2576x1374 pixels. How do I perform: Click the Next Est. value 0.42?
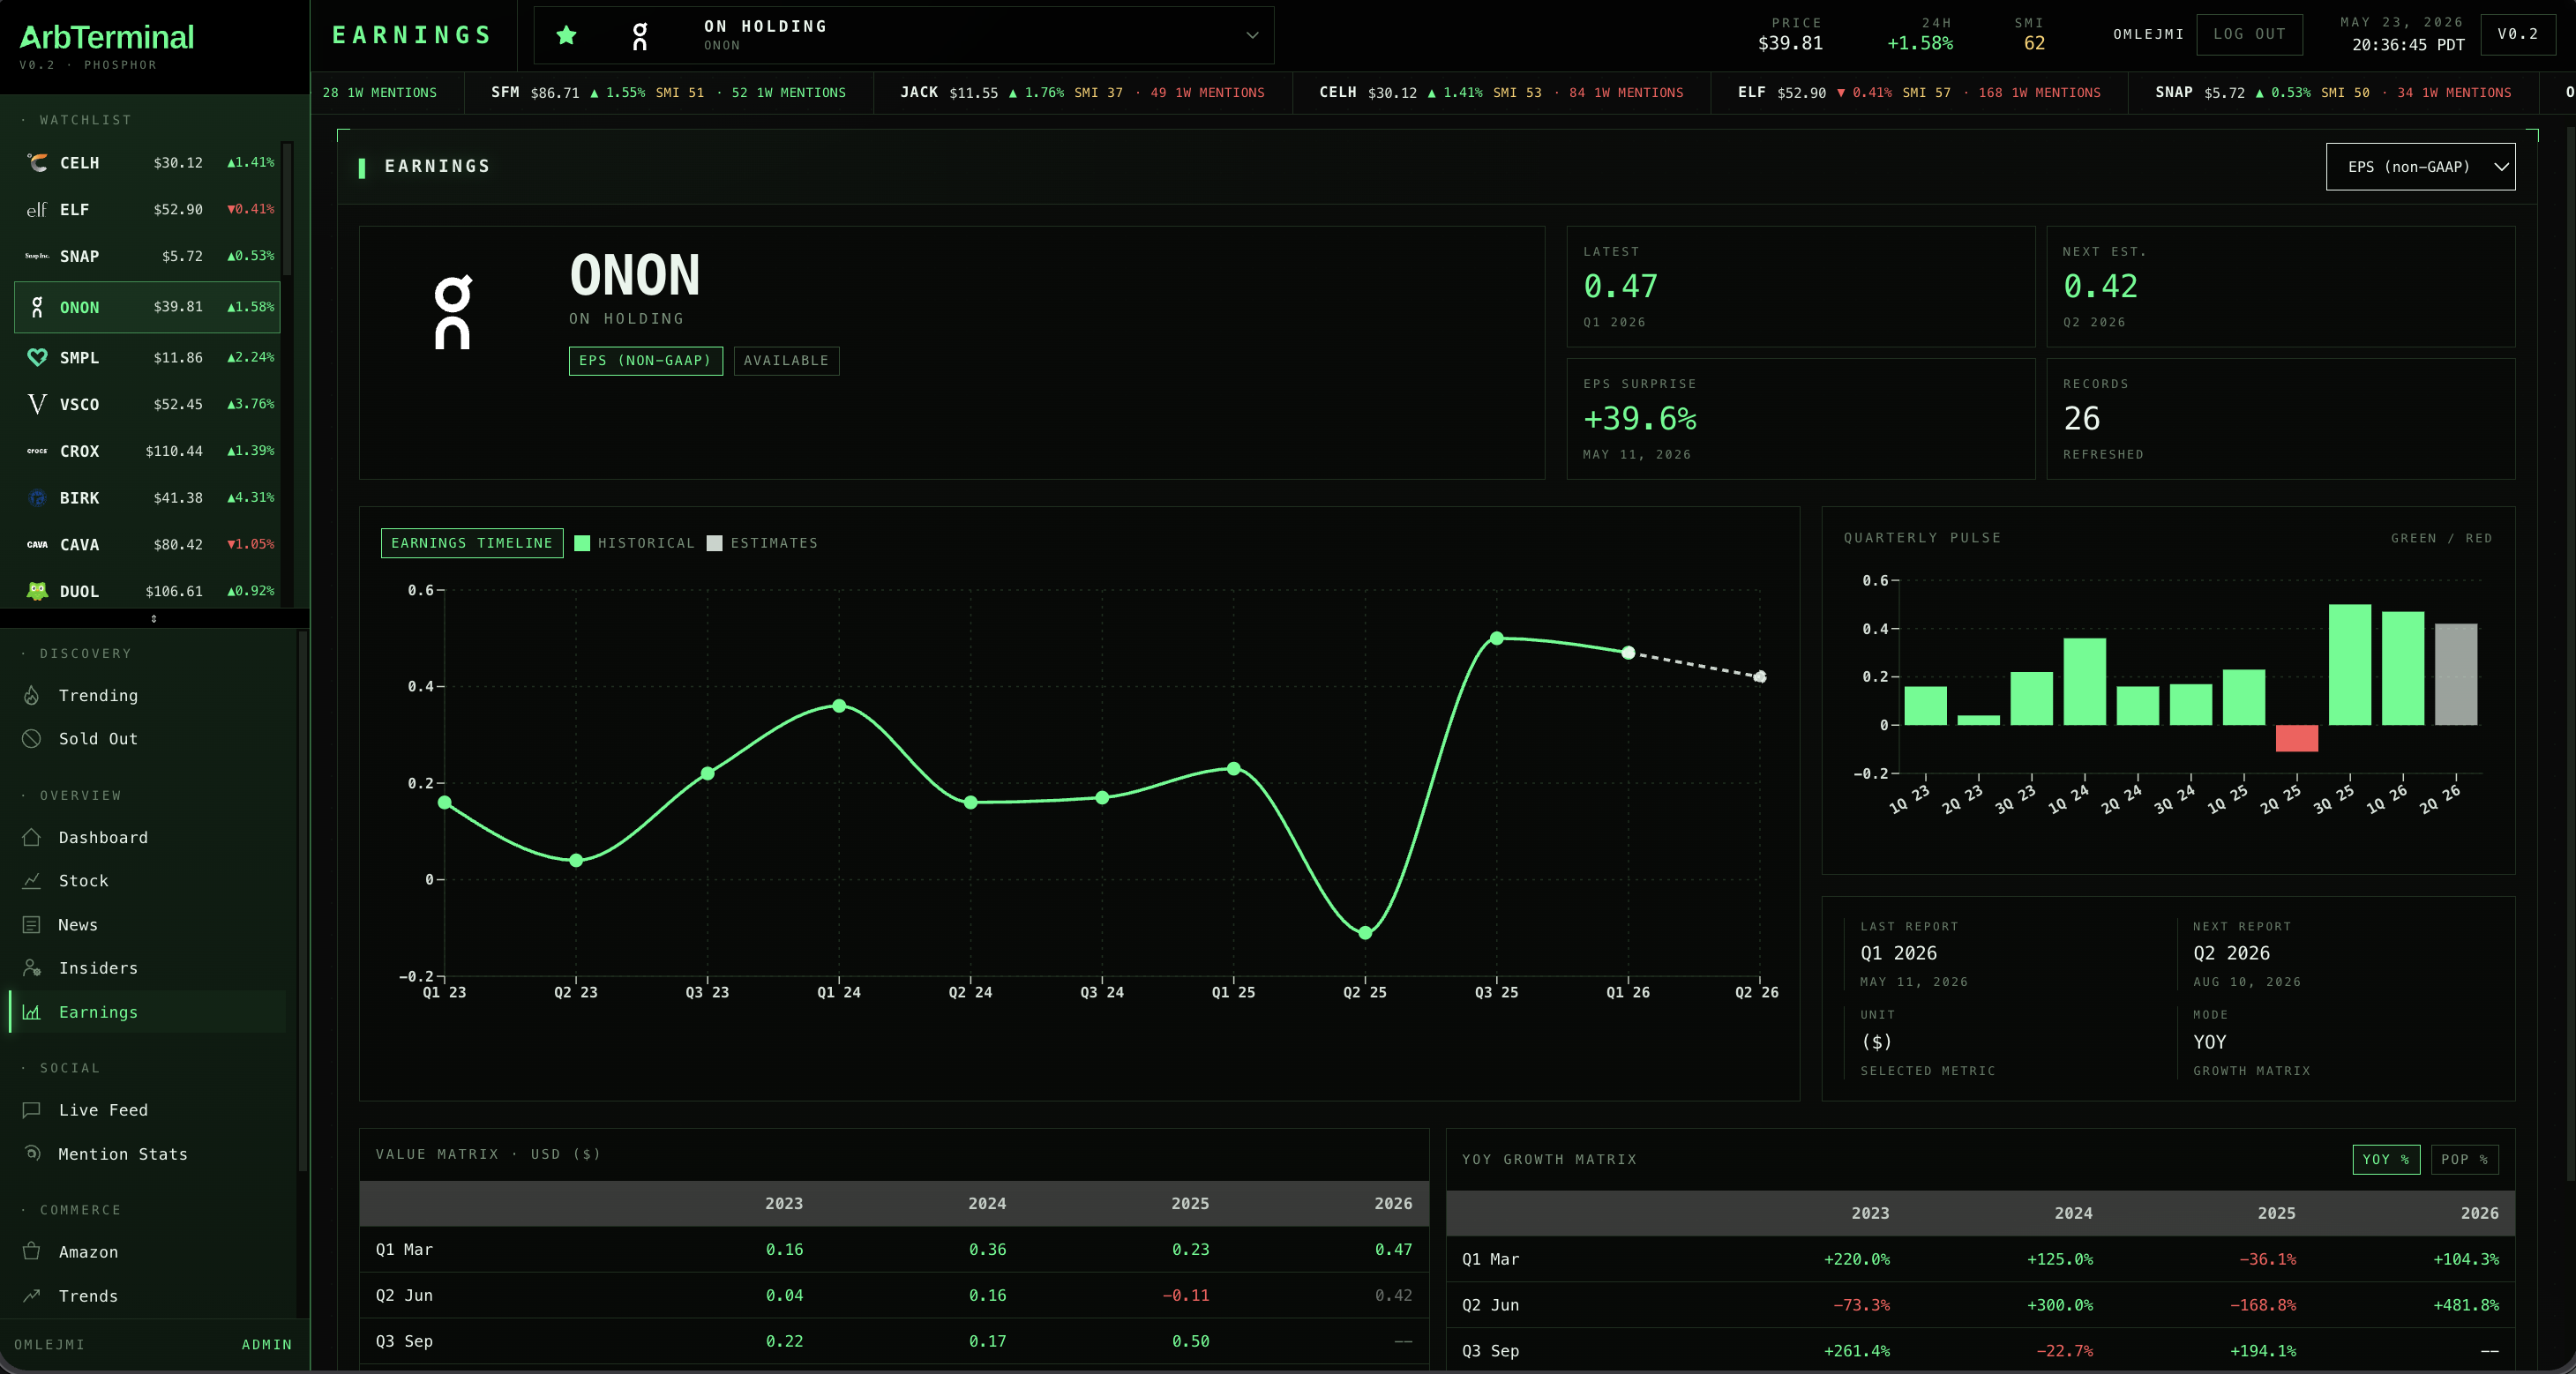[2100, 286]
